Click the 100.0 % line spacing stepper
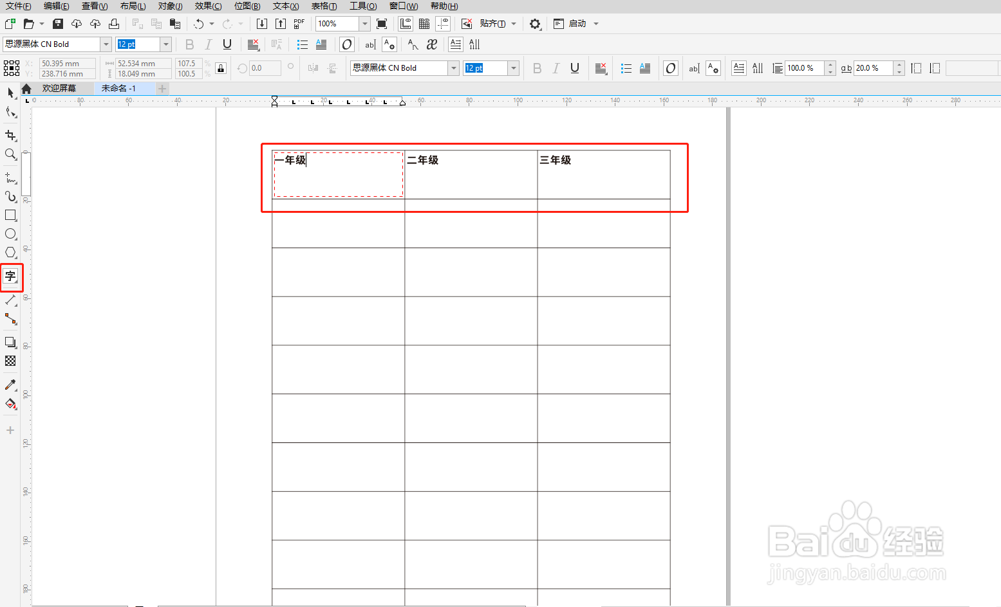This screenshot has width=1001, height=607. 830,68
